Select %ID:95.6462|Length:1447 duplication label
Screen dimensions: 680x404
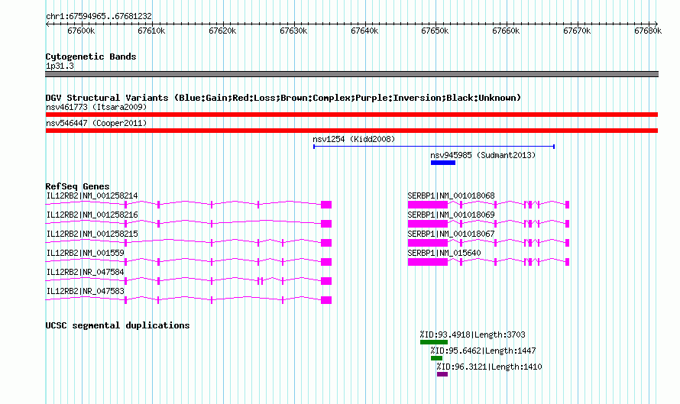483,351
